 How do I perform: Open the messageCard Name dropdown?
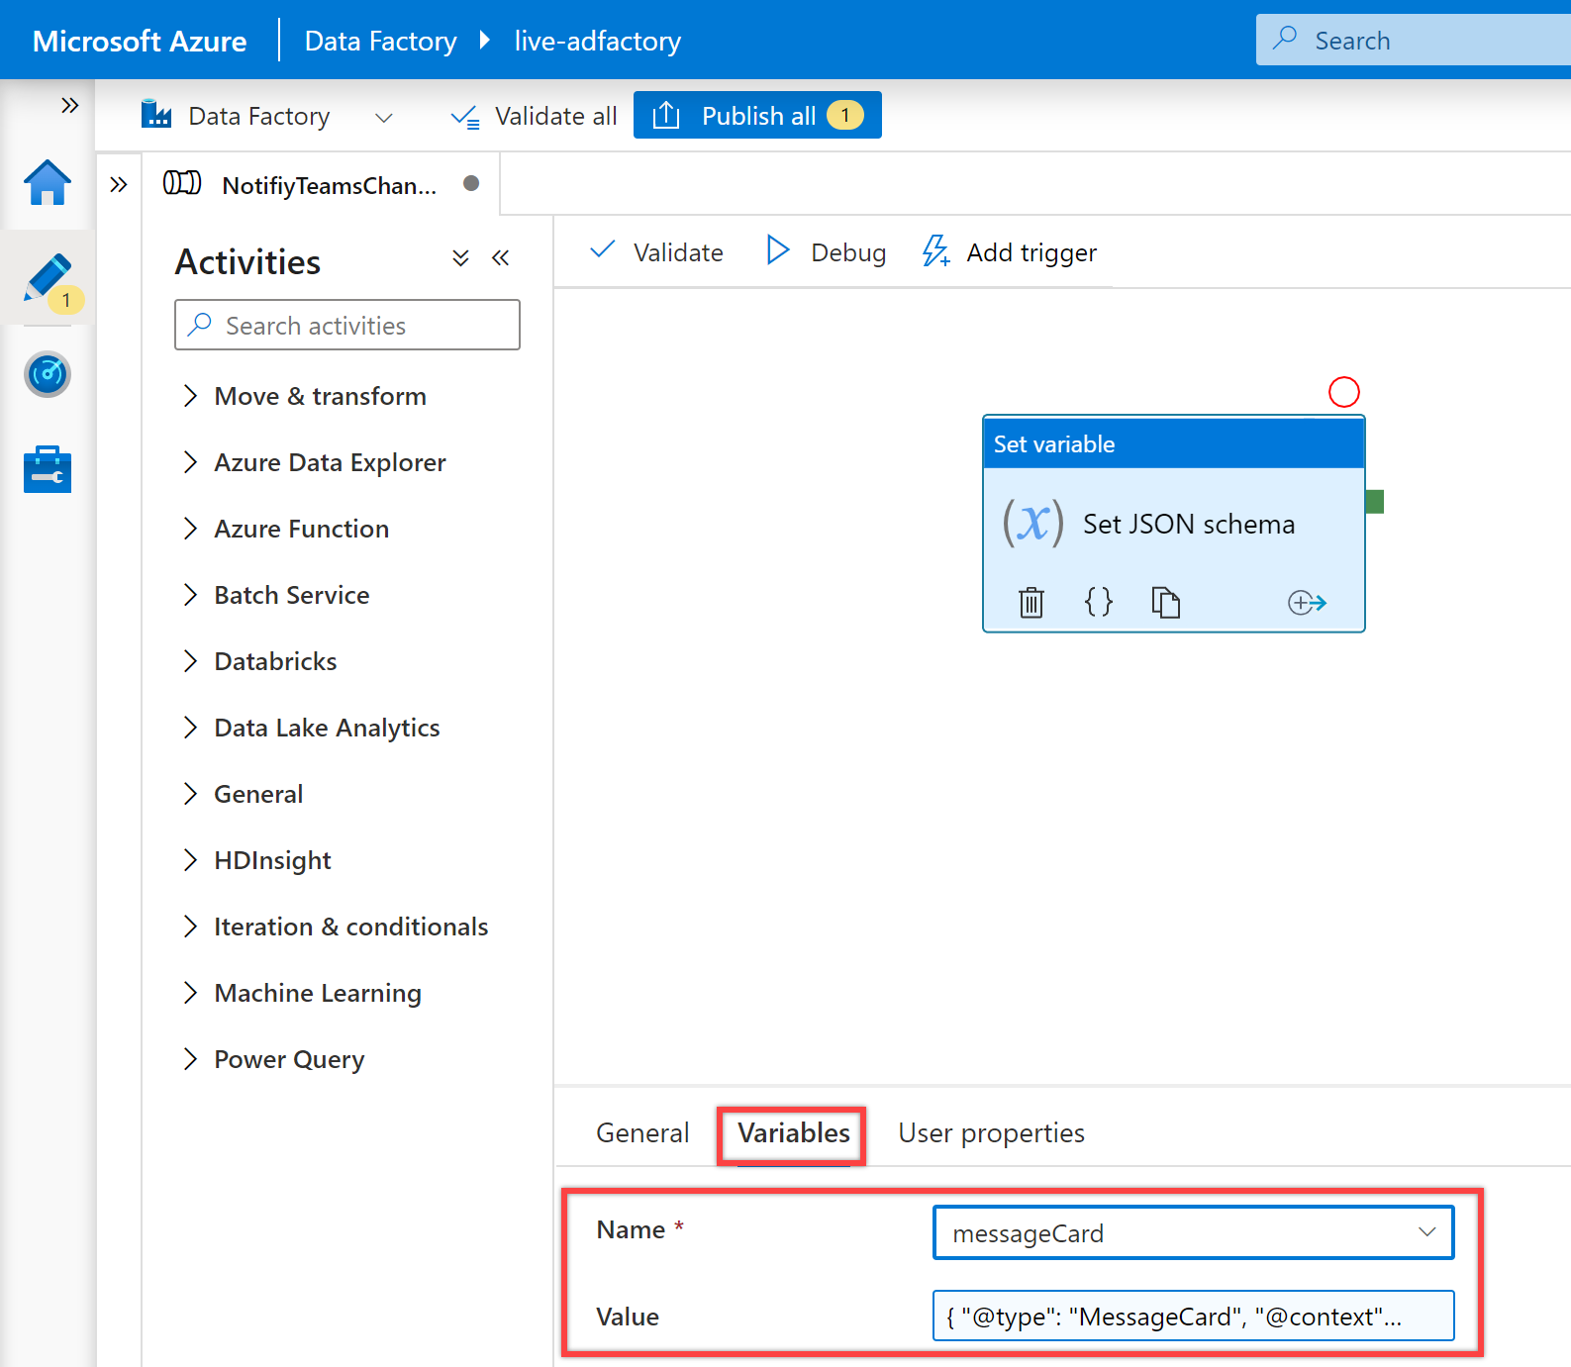(1193, 1232)
